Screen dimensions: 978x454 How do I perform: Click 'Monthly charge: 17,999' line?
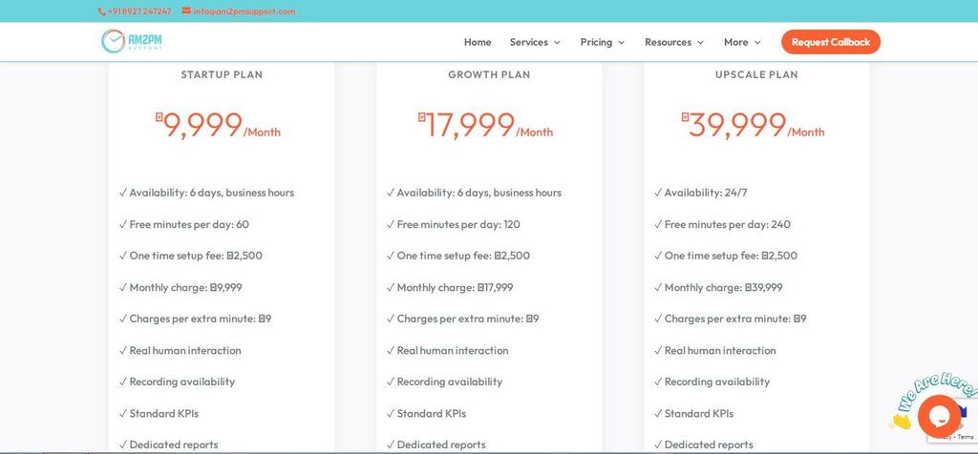(x=450, y=287)
